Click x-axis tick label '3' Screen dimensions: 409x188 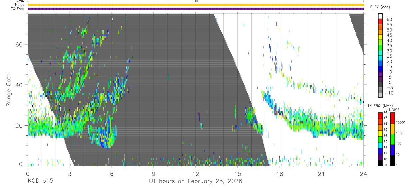(x=70, y=174)
